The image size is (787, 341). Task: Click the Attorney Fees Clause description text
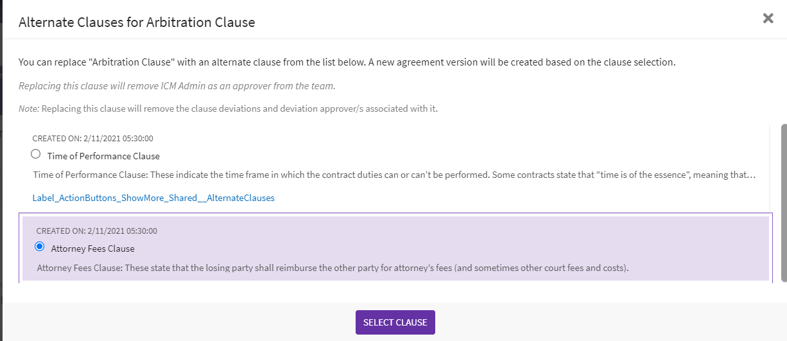click(332, 267)
